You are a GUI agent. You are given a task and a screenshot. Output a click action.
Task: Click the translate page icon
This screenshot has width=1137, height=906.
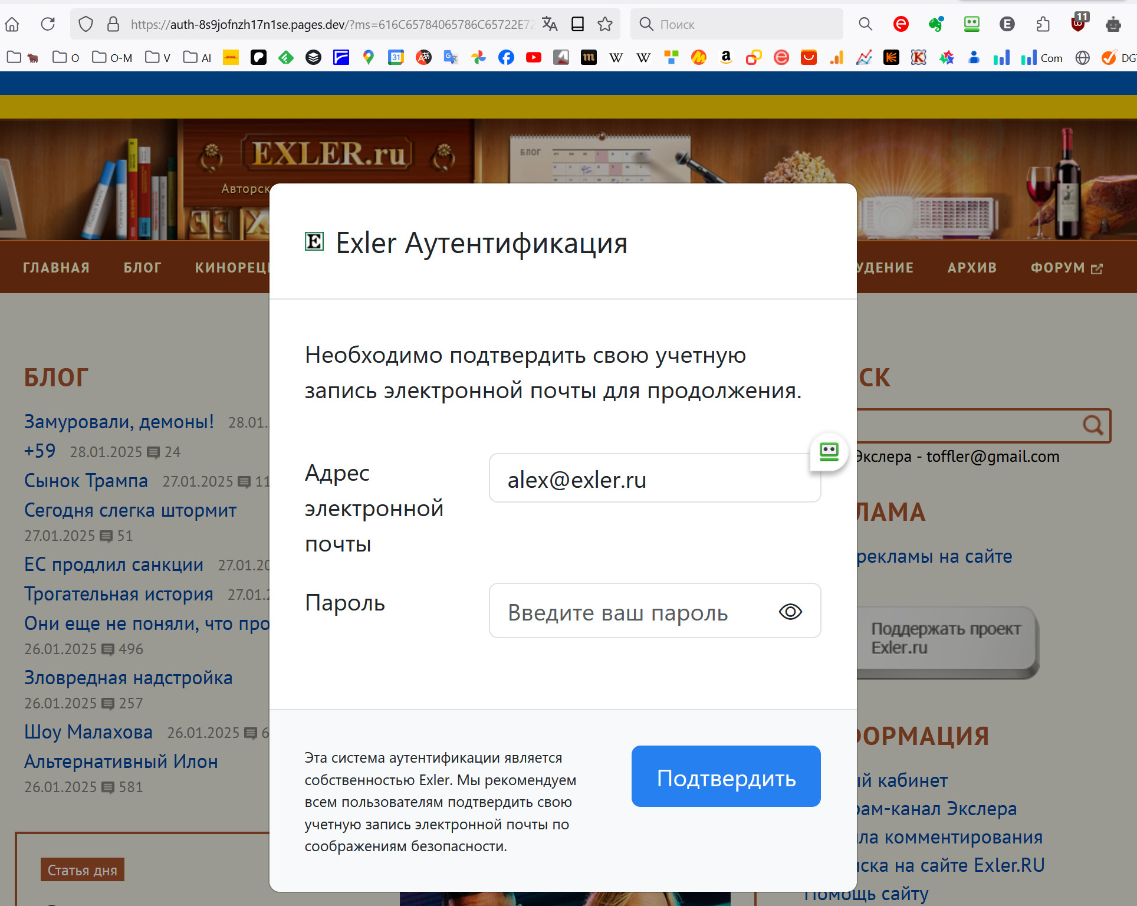550,24
